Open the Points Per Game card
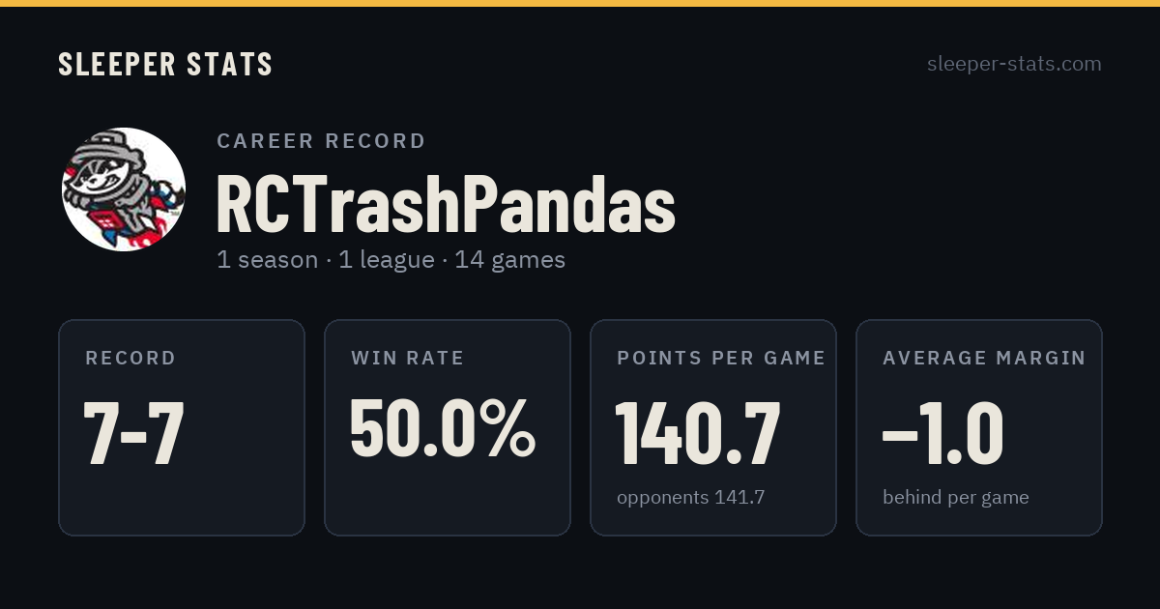The image size is (1160, 609). click(x=713, y=427)
